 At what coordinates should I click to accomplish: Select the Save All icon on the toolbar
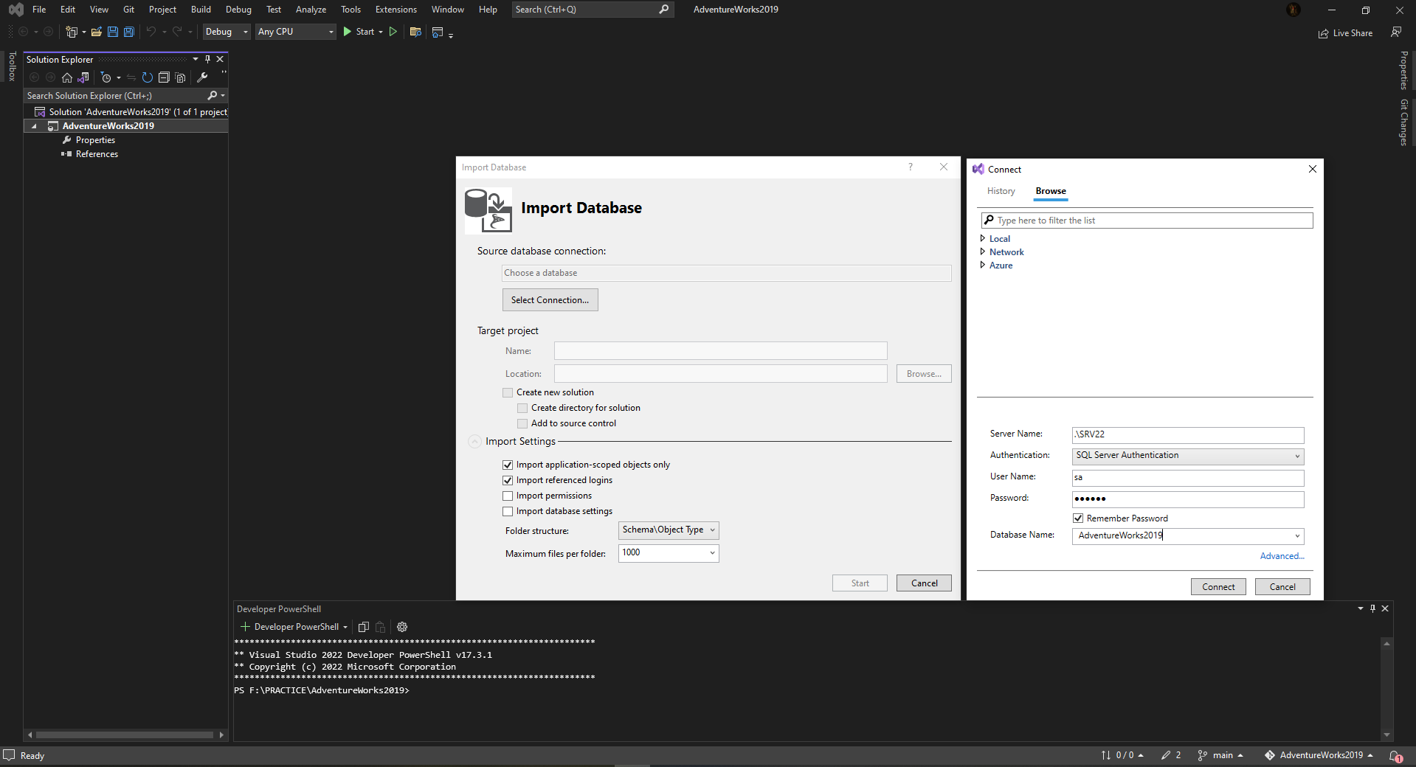pos(128,32)
